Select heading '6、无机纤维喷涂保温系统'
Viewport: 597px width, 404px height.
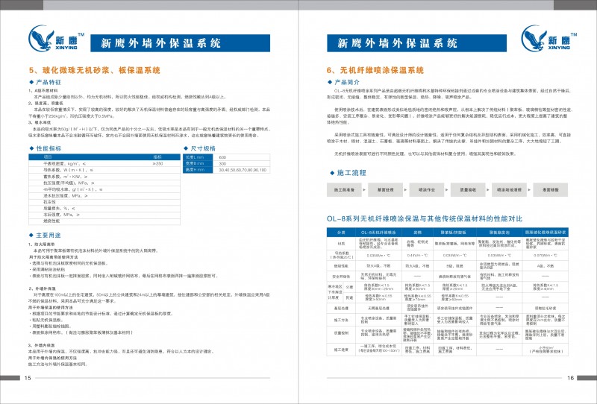pos(375,70)
